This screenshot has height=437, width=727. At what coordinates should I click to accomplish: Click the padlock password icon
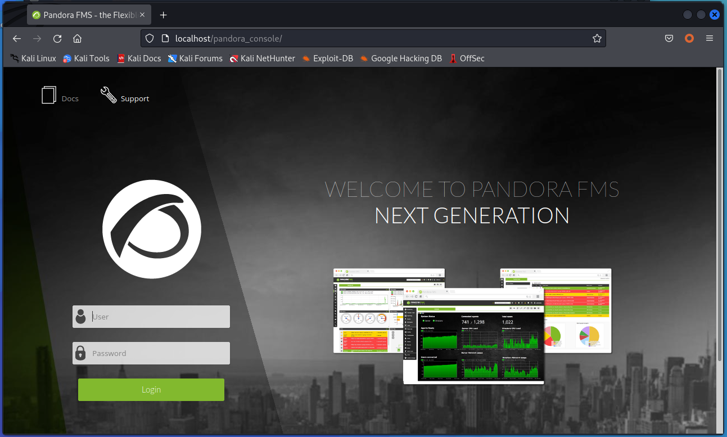click(x=81, y=353)
